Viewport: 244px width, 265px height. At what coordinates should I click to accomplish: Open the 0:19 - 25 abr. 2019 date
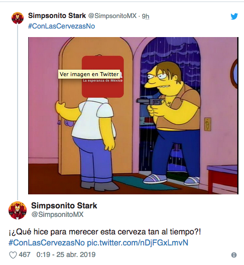66,254
